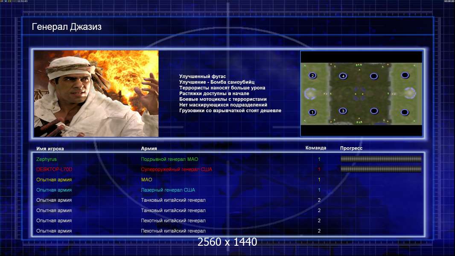Click the team number in the Лазерный генерал США row
The image size is (455, 256).
319,190
